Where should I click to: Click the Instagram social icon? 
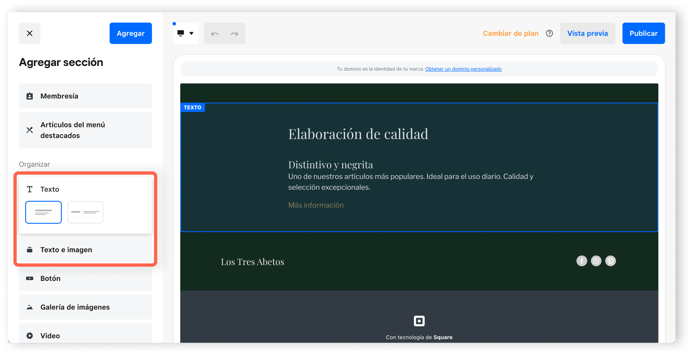click(596, 261)
